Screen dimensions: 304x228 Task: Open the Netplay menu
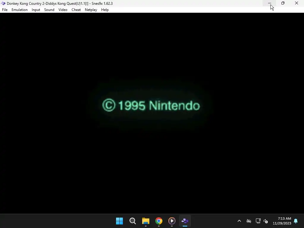click(x=91, y=10)
